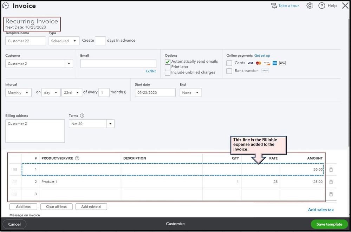The width and height of the screenshot is (351, 232).
Task: Expand the Terms Net 30 dropdown
Action: pyautogui.click(x=110, y=124)
